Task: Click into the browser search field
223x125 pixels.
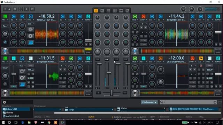Action: [190, 102]
